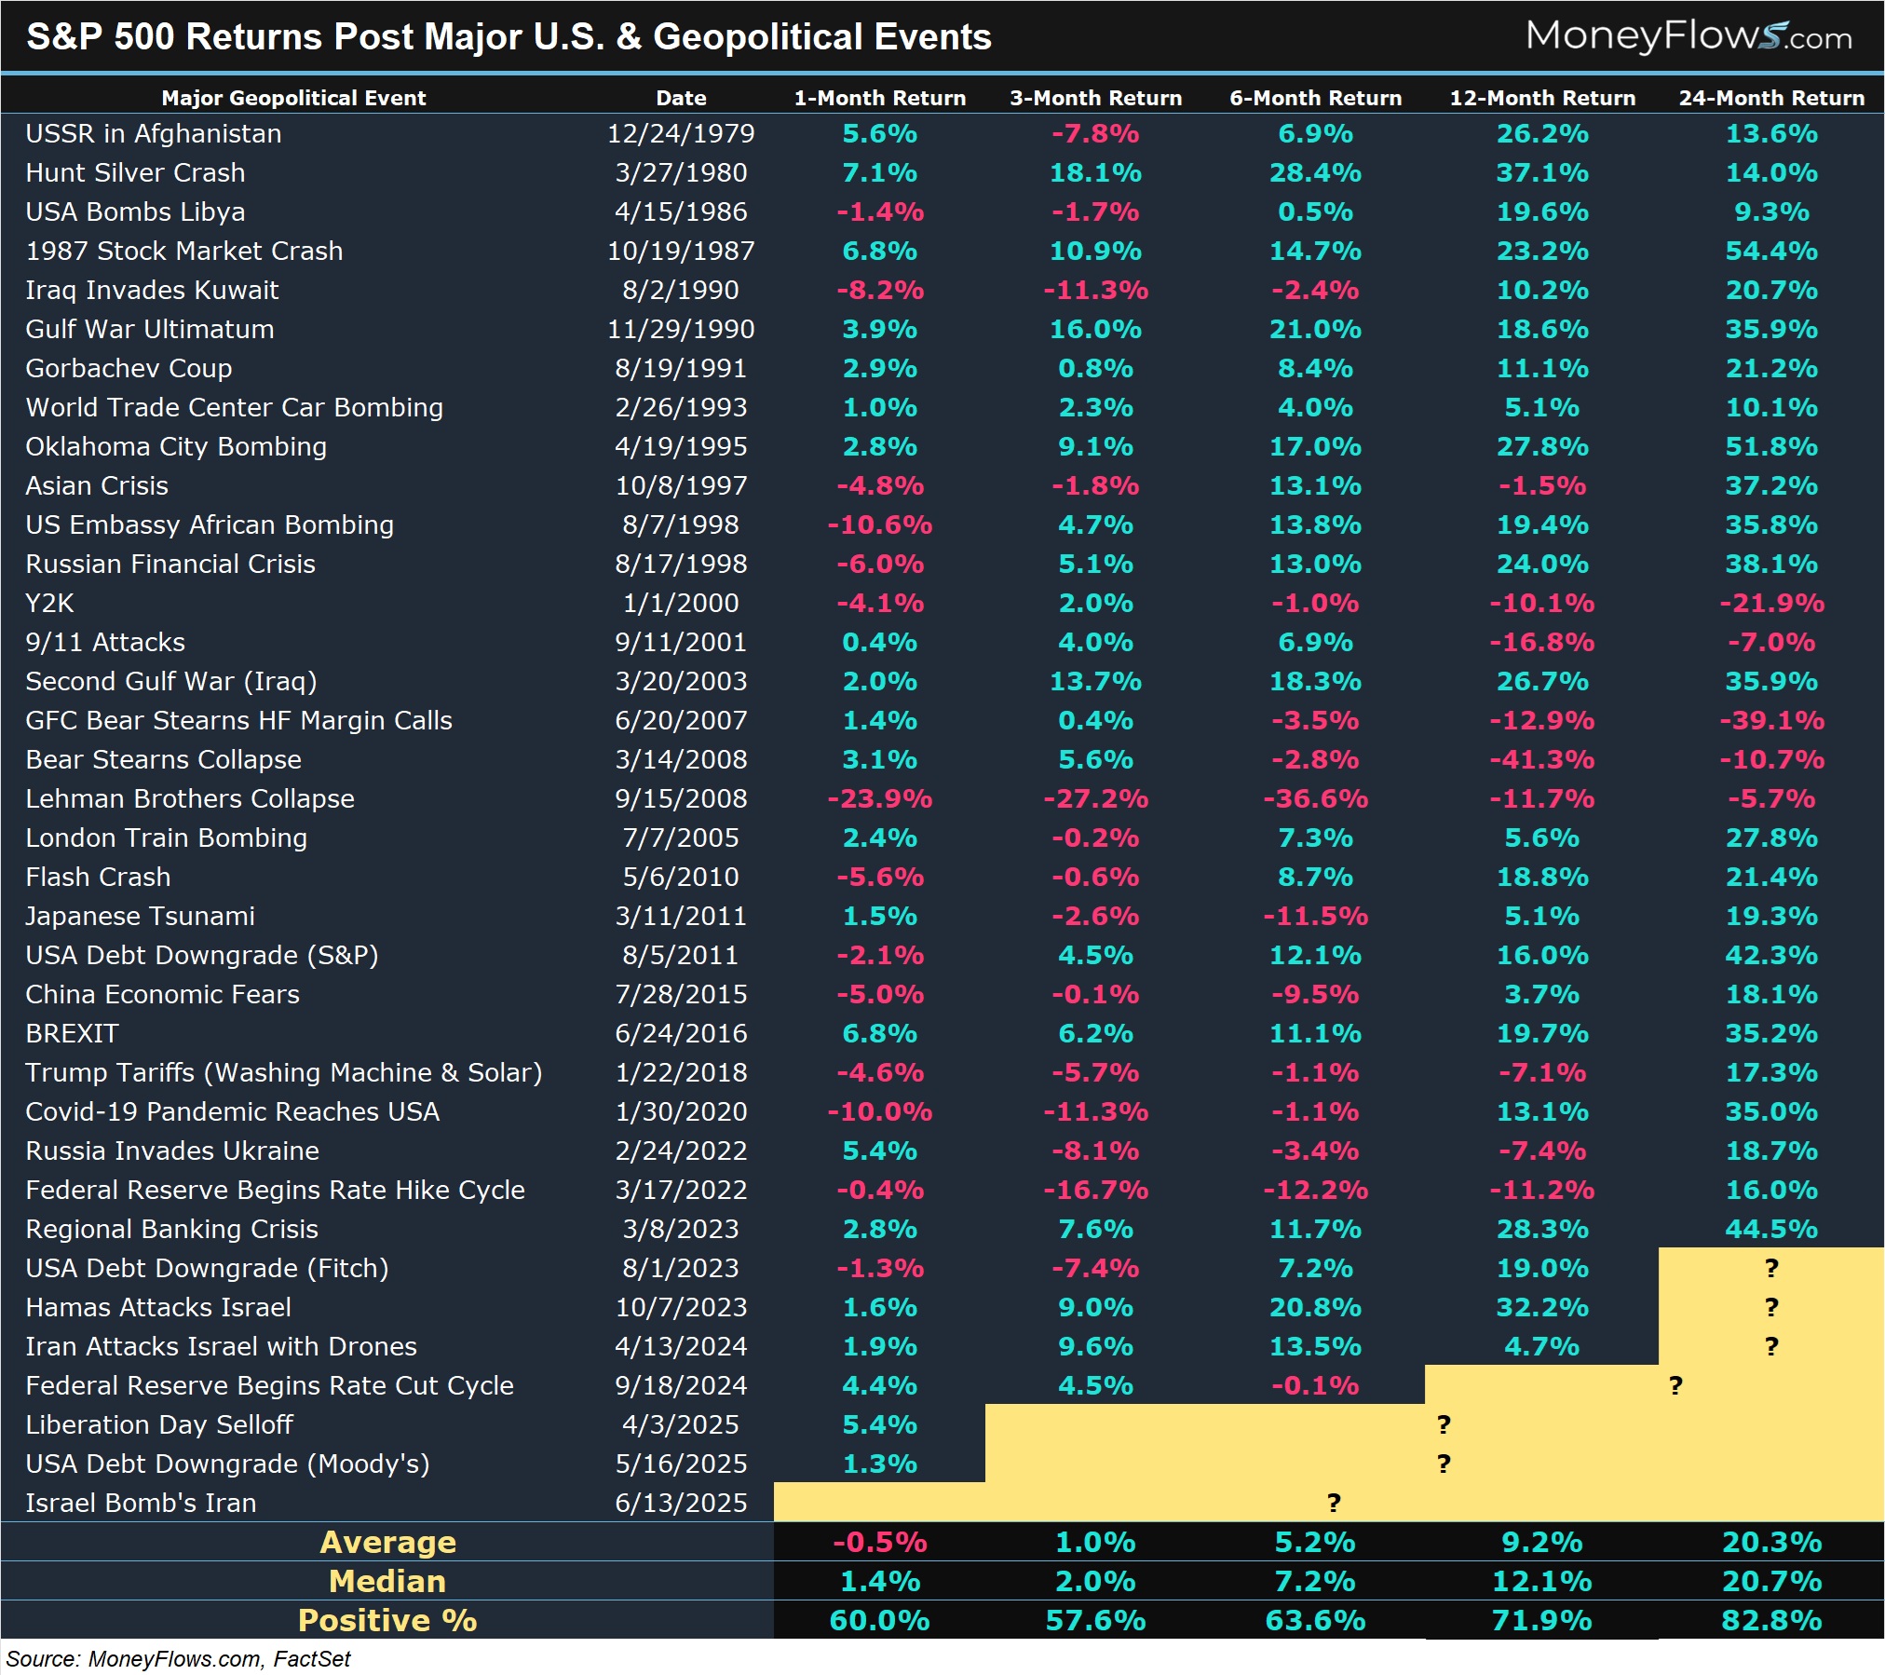The height and width of the screenshot is (1675, 1885).
Task: Select the Lehman Brothers Collapse row label
Action: [x=190, y=798]
